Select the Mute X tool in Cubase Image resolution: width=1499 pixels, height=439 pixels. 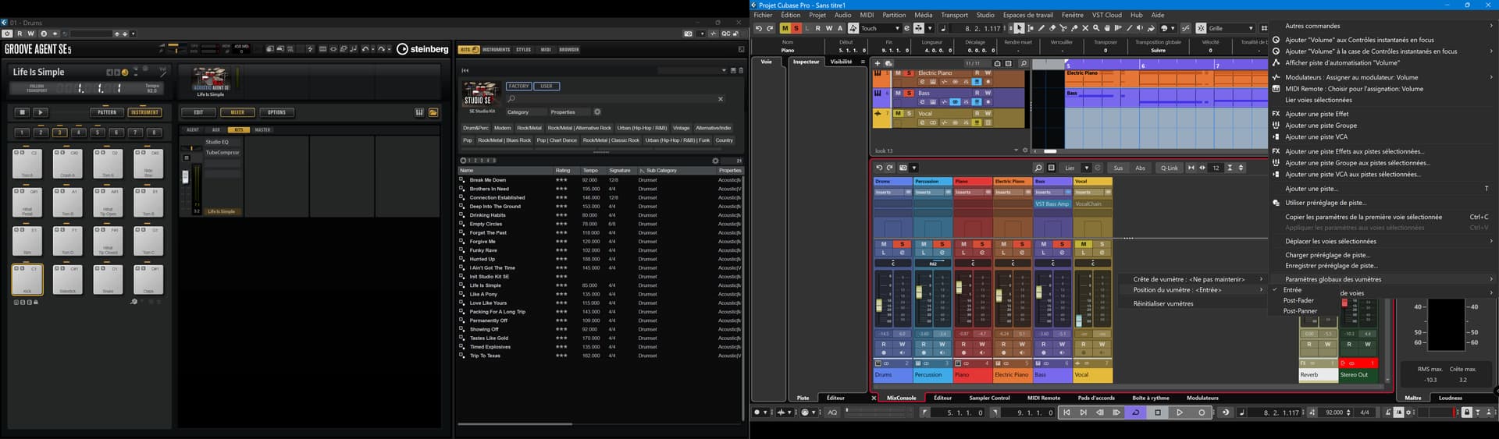tap(1085, 28)
